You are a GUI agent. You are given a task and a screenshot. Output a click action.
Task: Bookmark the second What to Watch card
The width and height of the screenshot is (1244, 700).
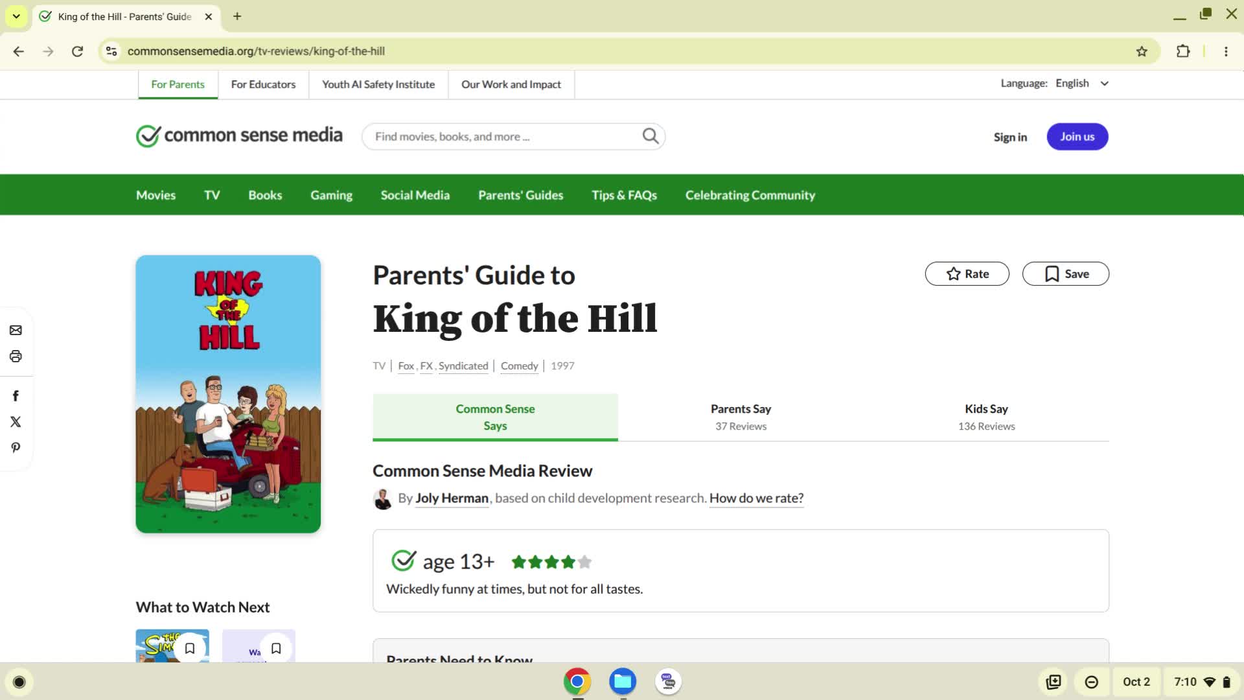click(x=276, y=648)
